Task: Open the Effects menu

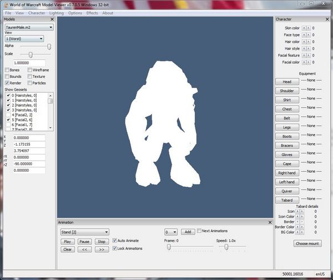Action: (92, 13)
